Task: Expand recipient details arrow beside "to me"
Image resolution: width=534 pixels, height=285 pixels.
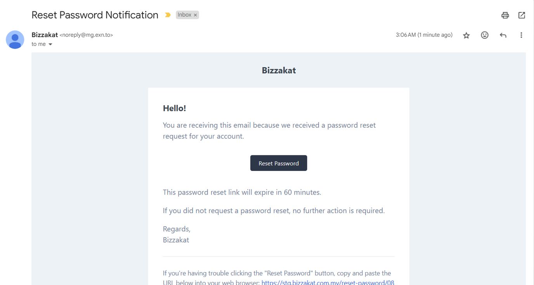Action: tap(50, 44)
